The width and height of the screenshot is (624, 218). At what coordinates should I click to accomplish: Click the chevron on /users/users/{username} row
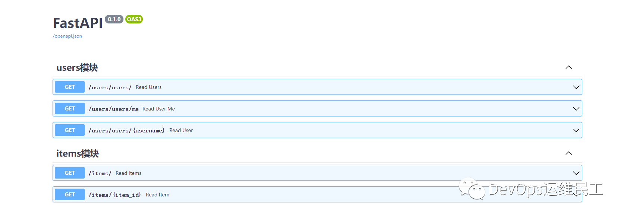[575, 130]
